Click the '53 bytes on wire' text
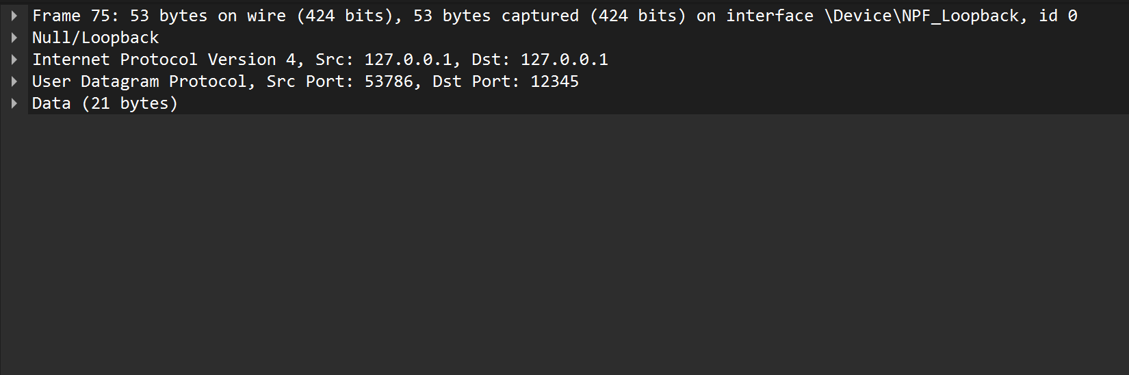The width and height of the screenshot is (1129, 375). (208, 16)
